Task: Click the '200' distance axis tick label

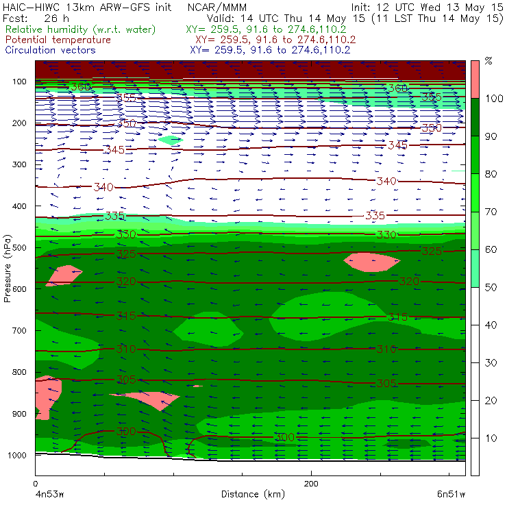Action: tap(311, 484)
